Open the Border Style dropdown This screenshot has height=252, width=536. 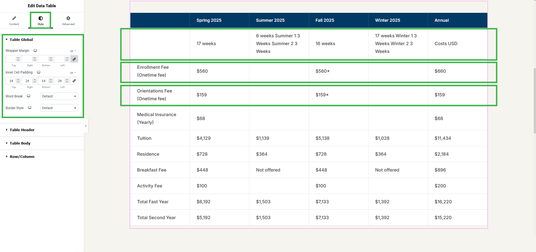[59, 108]
